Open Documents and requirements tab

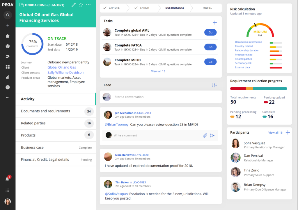click(x=56, y=111)
